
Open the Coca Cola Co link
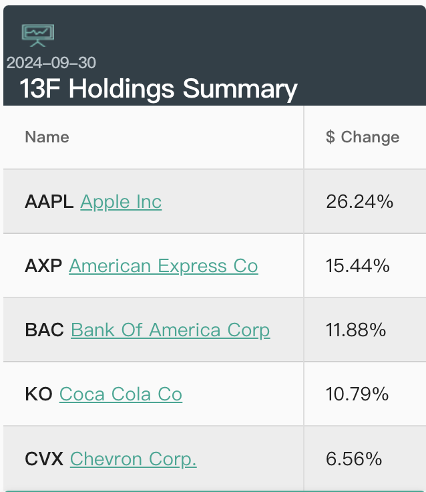click(121, 394)
